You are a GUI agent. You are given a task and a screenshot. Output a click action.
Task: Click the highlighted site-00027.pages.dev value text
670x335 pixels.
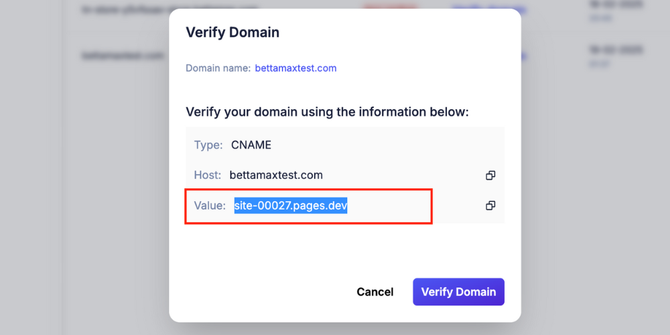290,206
